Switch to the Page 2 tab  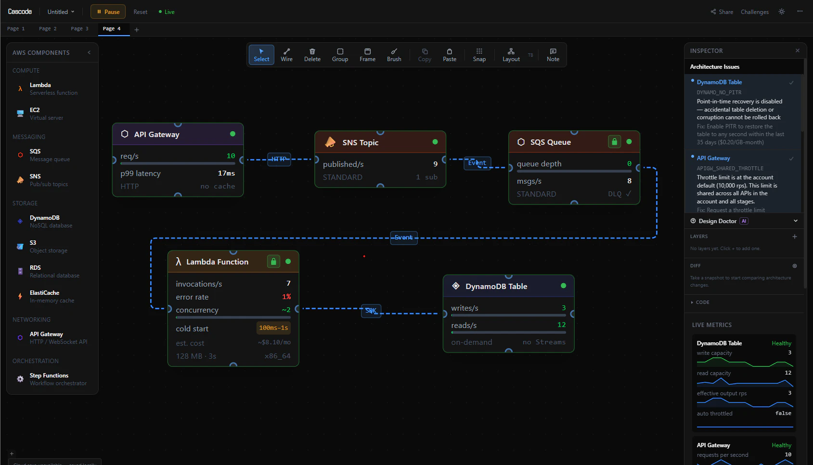[48, 29]
